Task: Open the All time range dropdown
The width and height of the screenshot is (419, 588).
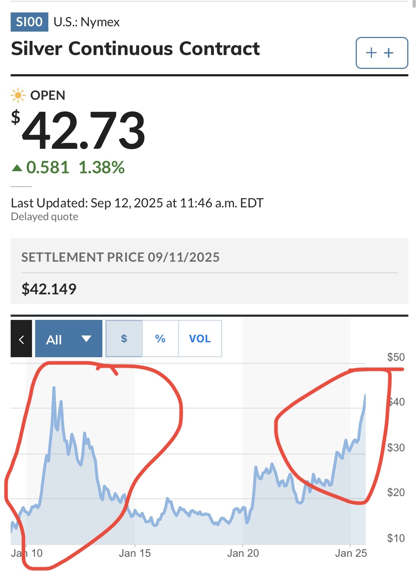Action: (x=69, y=339)
